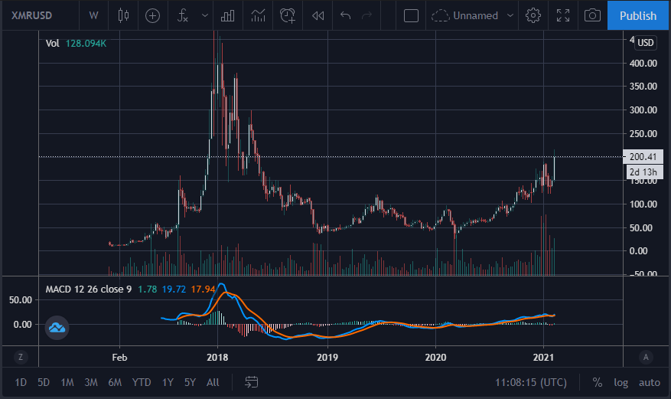This screenshot has width=671, height=399.
Task: Open the USD currency selector
Action: [645, 43]
